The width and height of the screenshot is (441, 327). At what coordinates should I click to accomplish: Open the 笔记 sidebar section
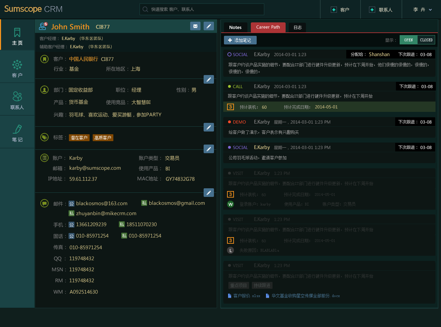(17, 132)
